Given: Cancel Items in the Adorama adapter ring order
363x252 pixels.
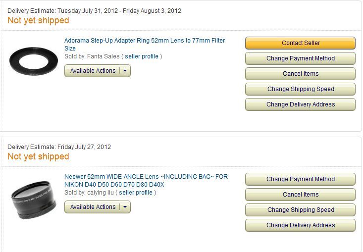Looking at the screenshot, I should [x=300, y=74].
